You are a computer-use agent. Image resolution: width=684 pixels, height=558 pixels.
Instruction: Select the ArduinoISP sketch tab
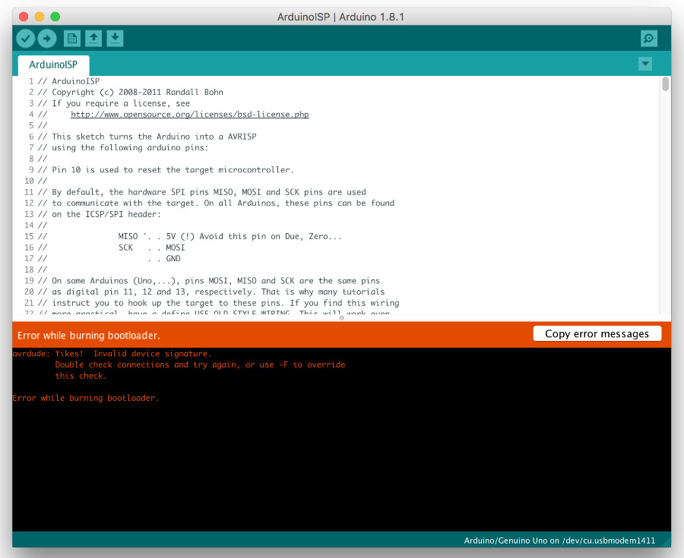coord(53,65)
